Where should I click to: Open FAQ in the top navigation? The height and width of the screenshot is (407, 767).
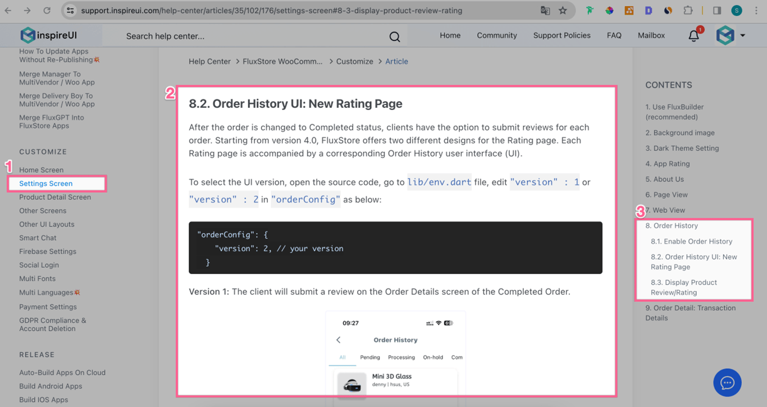[x=614, y=35]
